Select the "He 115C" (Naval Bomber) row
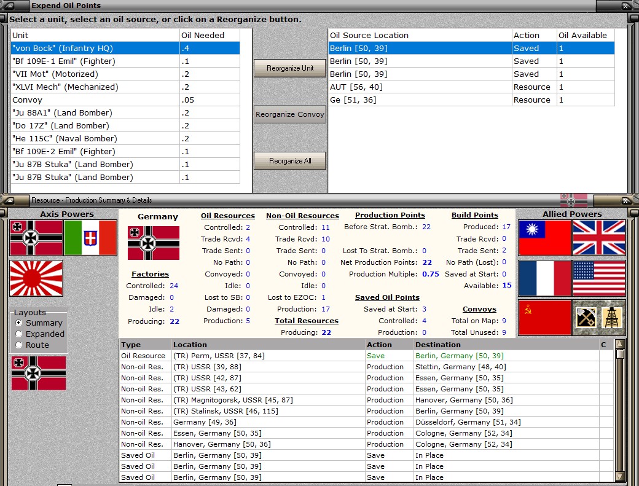Image resolution: width=639 pixels, height=486 pixels. [125, 138]
